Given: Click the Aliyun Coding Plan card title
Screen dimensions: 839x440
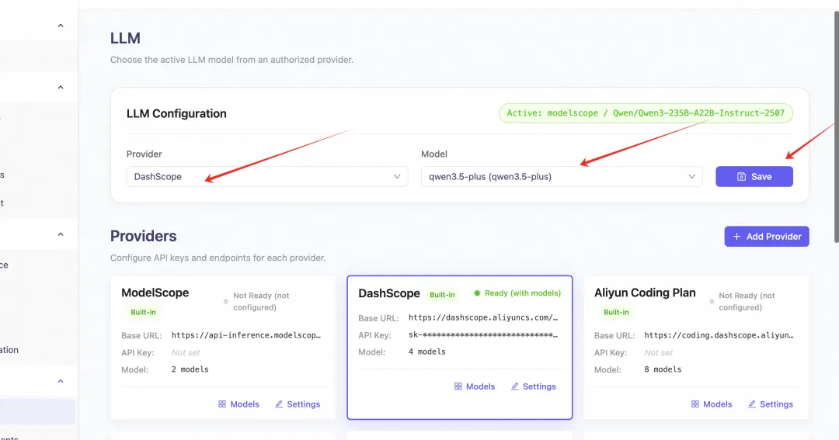Looking at the screenshot, I should click(645, 293).
